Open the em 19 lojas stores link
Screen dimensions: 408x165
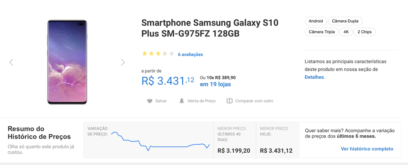point(215,84)
